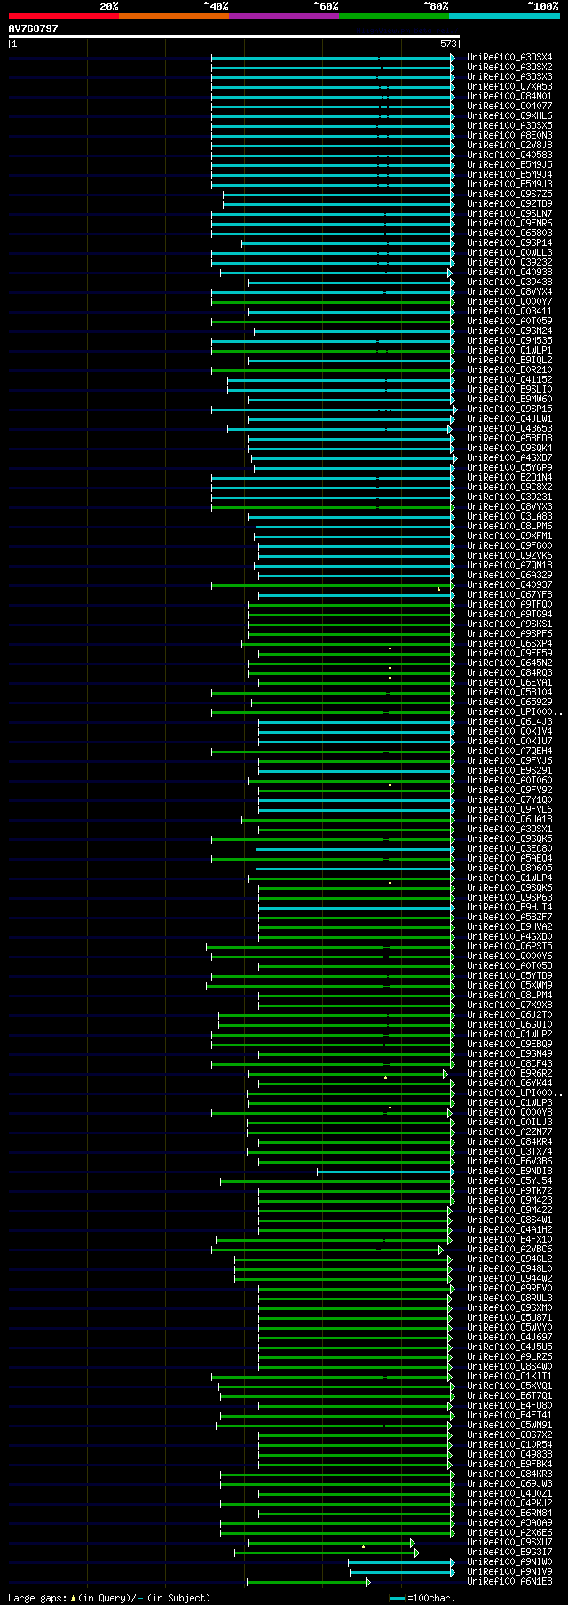This screenshot has width=568, height=1605.
Task: Select UniRef100_Q39232 label
Action: (x=509, y=262)
